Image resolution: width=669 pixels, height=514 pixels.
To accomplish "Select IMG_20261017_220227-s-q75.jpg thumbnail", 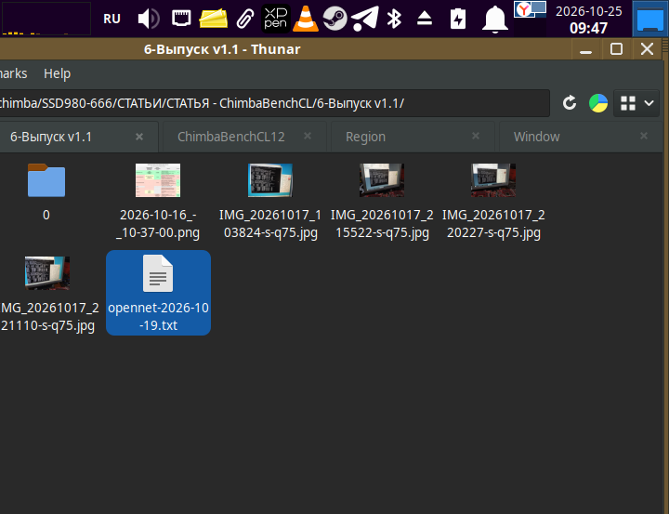I will click(x=493, y=180).
